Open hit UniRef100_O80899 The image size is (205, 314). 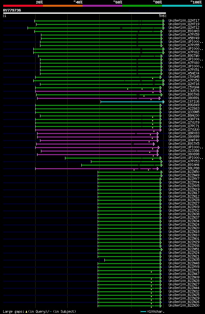(184, 137)
